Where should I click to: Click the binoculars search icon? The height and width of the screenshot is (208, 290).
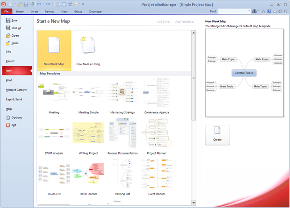click(x=254, y=11)
